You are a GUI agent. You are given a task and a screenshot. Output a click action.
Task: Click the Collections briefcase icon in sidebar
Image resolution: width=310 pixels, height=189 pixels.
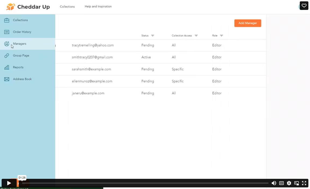coord(7,20)
